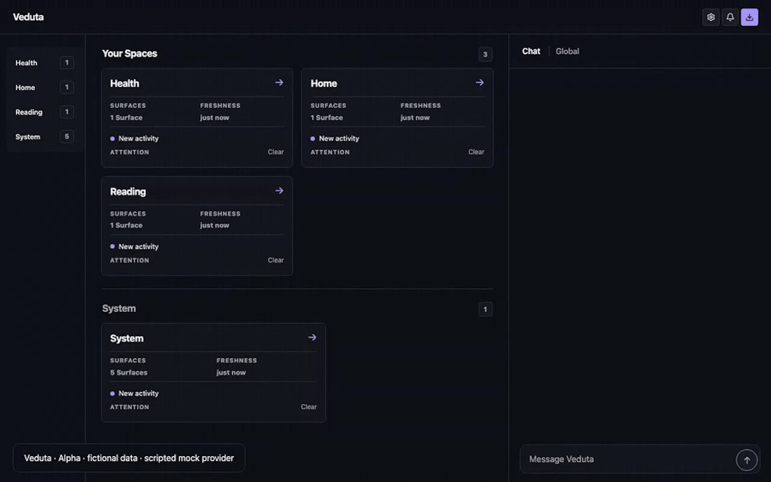The width and height of the screenshot is (771, 482).
Task: Click the Home card title
Action: point(324,83)
